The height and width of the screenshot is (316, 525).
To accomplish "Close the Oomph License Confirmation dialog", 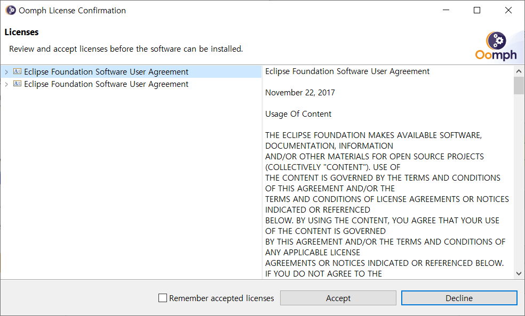I will [x=508, y=10].
